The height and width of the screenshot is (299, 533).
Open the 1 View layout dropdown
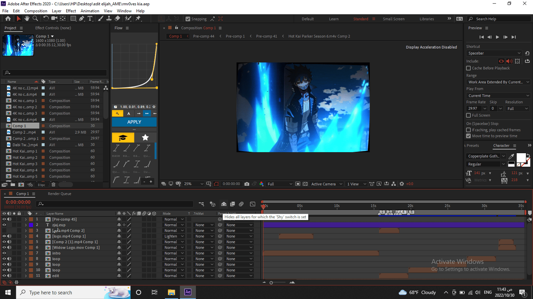point(356,184)
